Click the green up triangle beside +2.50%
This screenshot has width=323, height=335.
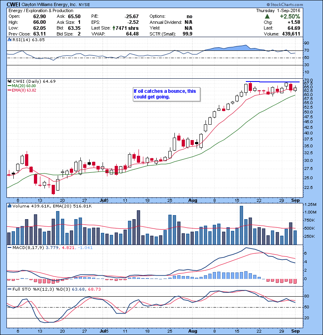coord(267,17)
